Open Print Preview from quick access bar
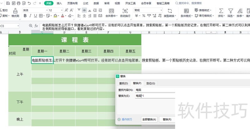The width and height of the screenshot is (250, 129). (x=24, y=3)
